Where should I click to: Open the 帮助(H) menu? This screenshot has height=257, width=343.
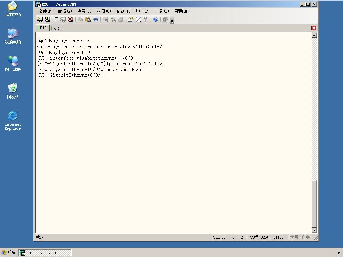(182, 11)
